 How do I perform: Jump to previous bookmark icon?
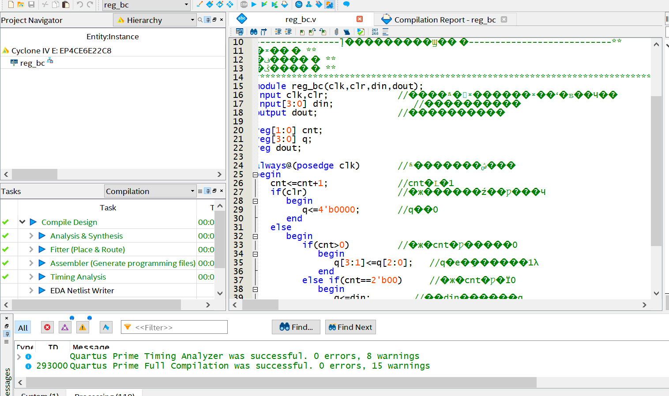click(323, 32)
